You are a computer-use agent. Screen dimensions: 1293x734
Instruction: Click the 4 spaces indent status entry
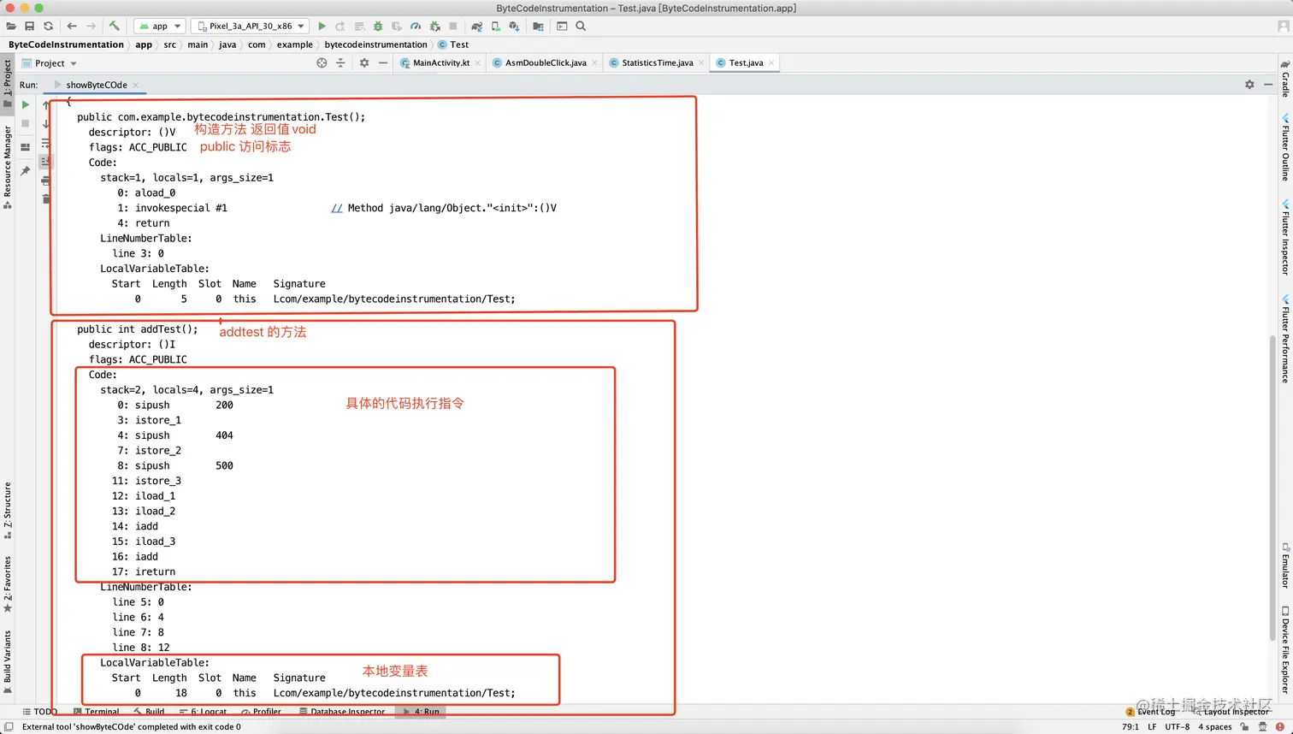pyautogui.click(x=1215, y=727)
